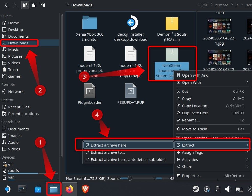Expand the Open With submenu

pos(192,82)
